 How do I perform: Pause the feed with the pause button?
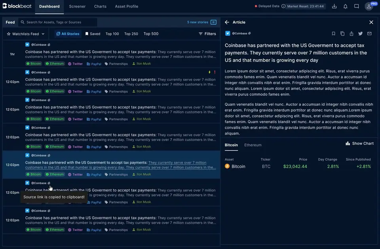click(213, 22)
